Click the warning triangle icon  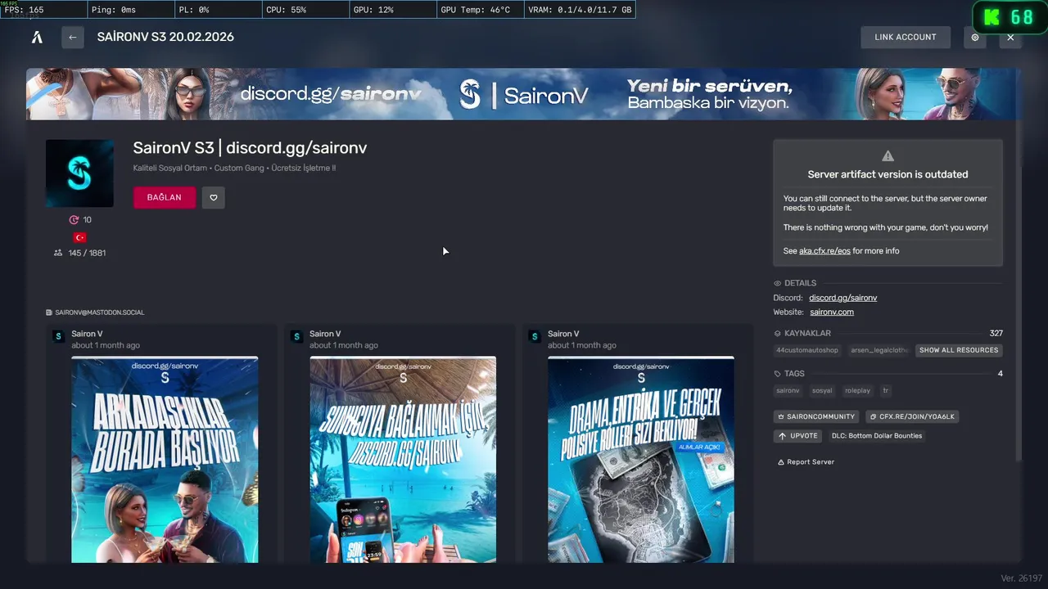click(888, 155)
